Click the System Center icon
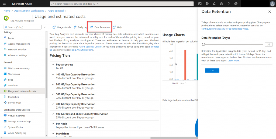The image size is (276, 139). tap(5, 127)
